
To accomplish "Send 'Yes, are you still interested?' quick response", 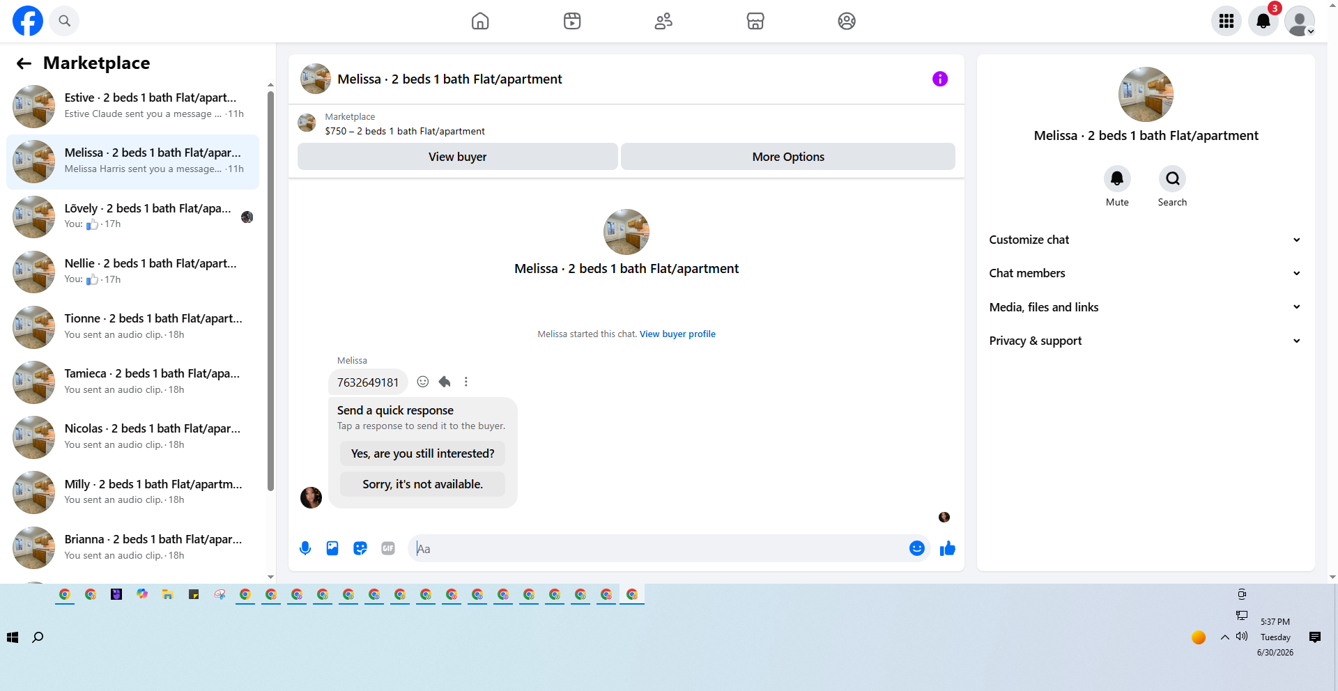I will point(423,453).
